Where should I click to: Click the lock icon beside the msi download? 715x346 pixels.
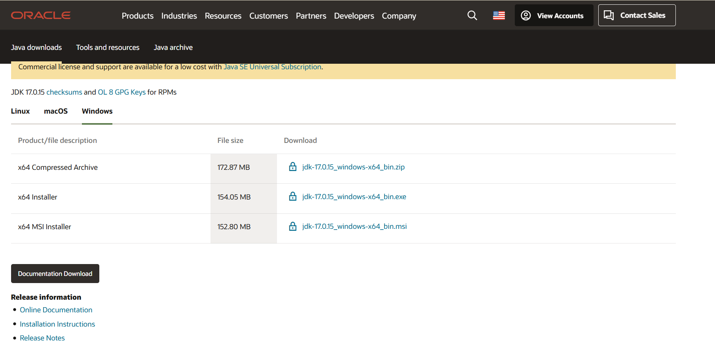tap(293, 226)
